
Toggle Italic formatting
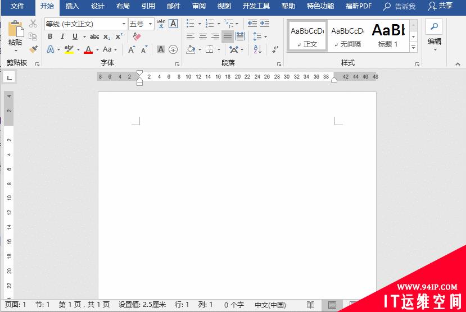(62, 36)
